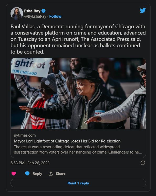The image size is (156, 196).
Task: Open the tweet info circle icon
Action: pyautogui.click(x=143, y=163)
